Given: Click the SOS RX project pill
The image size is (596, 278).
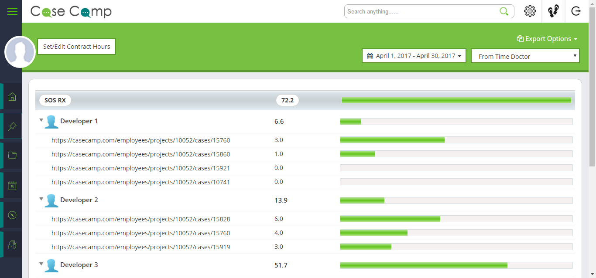Looking at the screenshot, I should [55, 100].
